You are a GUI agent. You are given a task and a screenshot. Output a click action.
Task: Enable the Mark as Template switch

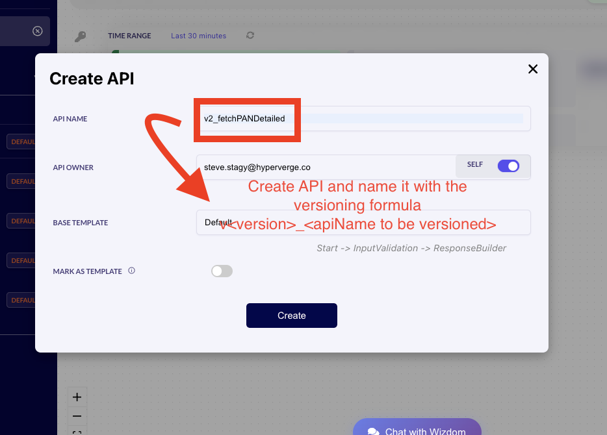[222, 271]
